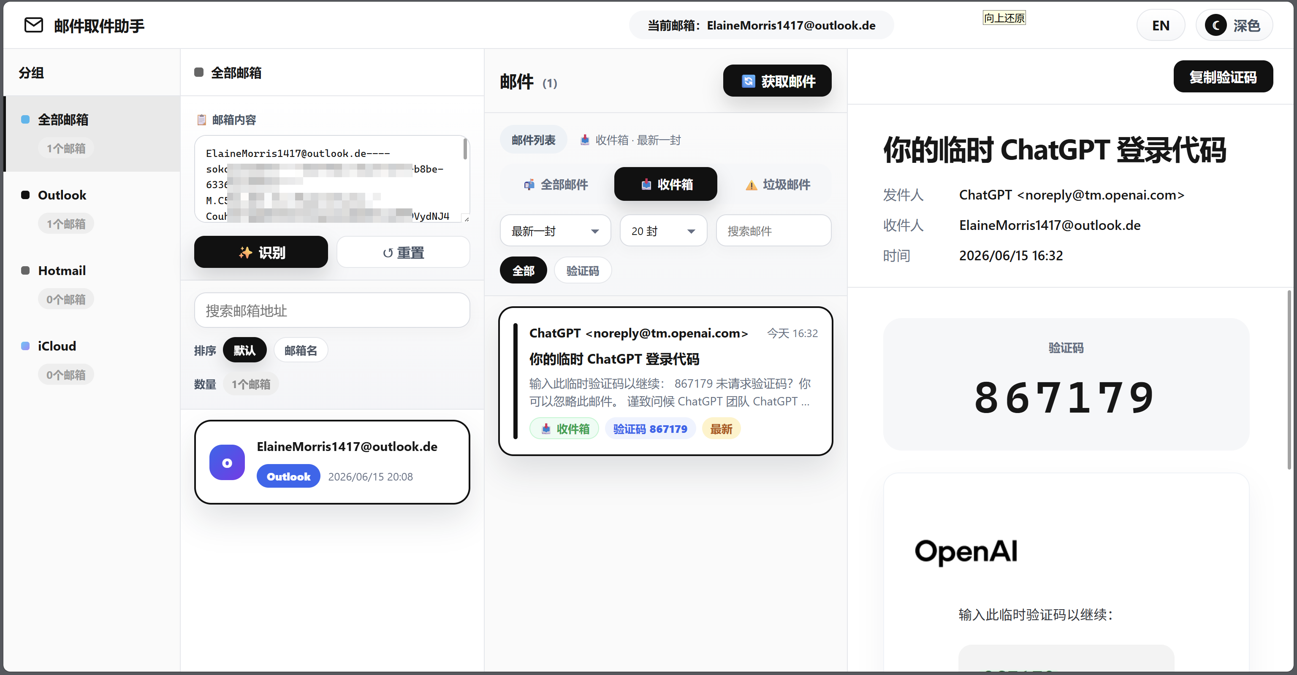Switch to the 收件箱 folder tab
The width and height of the screenshot is (1297, 675).
[666, 184]
